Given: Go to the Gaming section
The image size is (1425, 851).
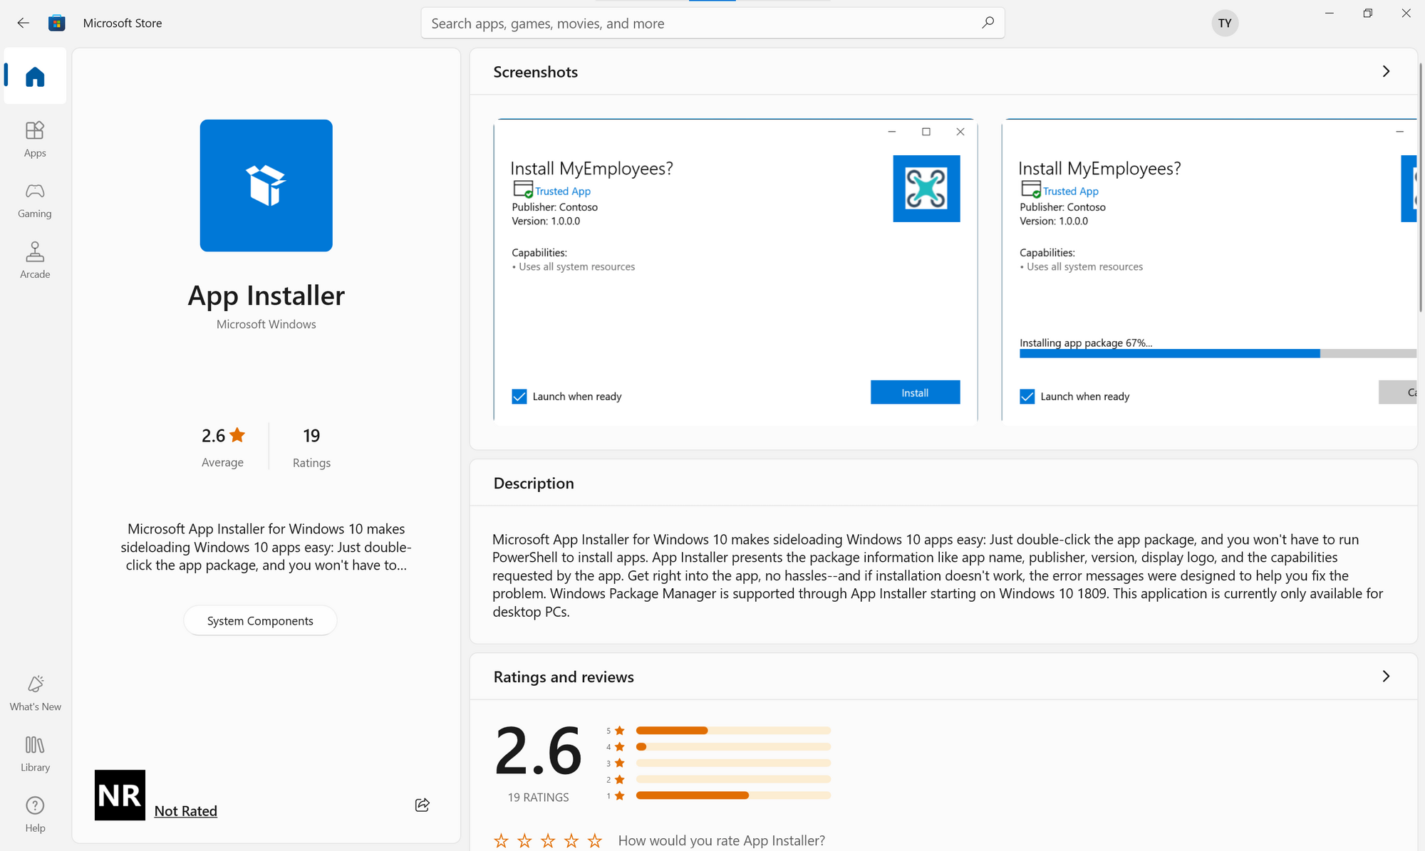Looking at the screenshot, I should tap(35, 199).
